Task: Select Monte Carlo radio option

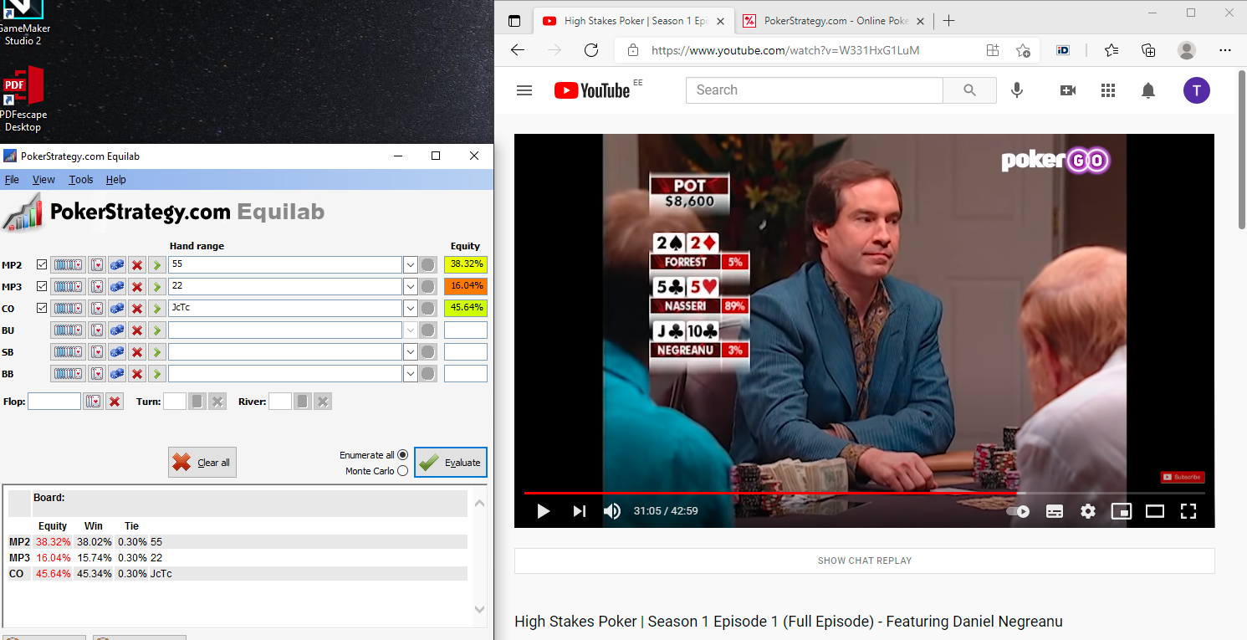Action: [403, 471]
